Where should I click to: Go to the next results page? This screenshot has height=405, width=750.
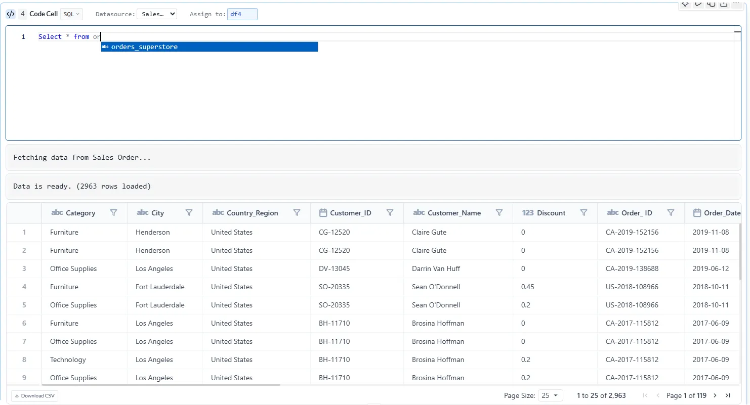click(715, 395)
